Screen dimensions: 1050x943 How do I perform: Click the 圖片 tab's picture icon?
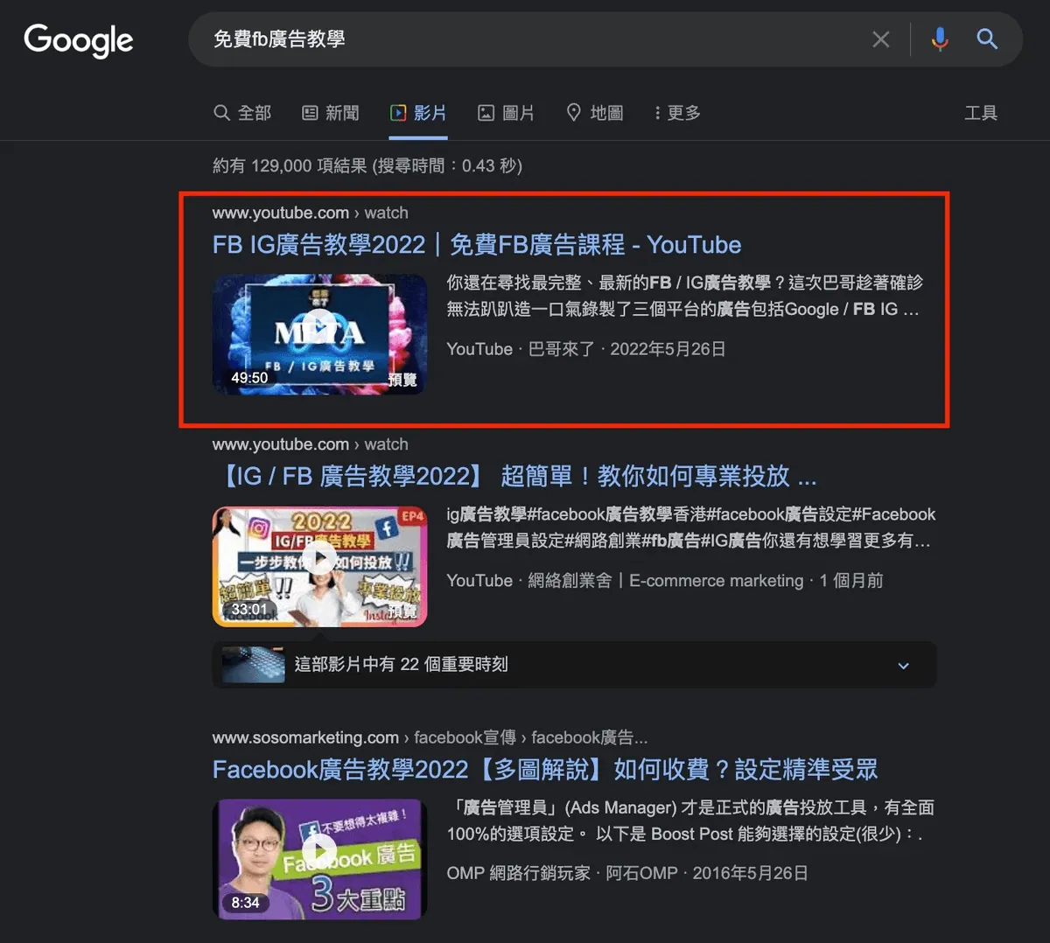click(486, 113)
